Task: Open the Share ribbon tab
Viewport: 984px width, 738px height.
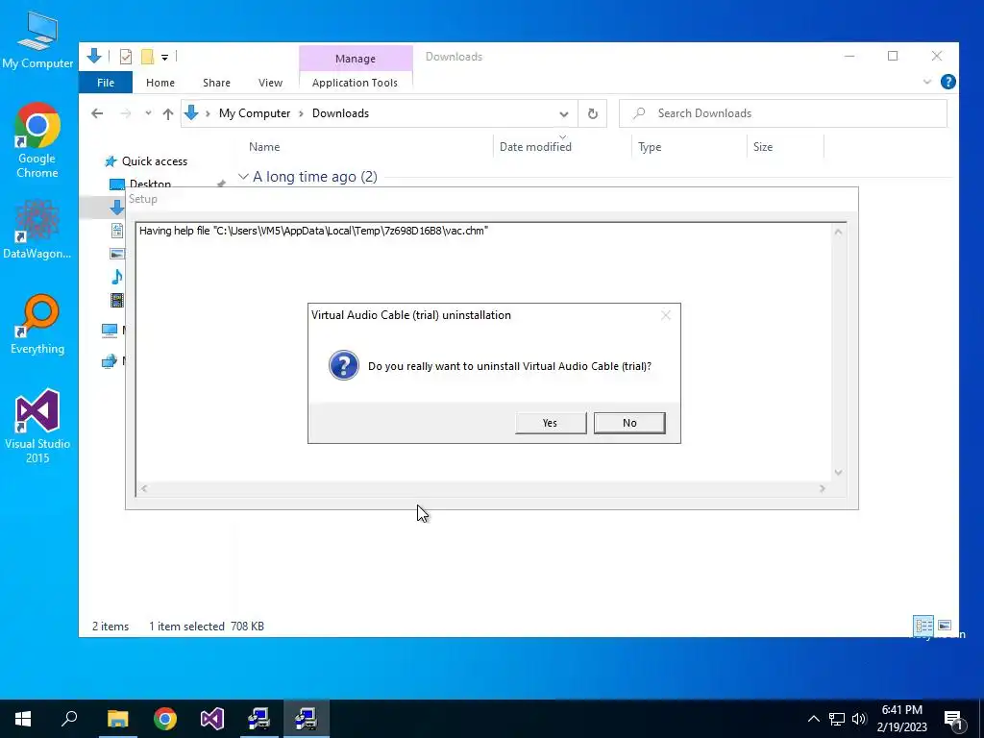Action: click(x=216, y=83)
